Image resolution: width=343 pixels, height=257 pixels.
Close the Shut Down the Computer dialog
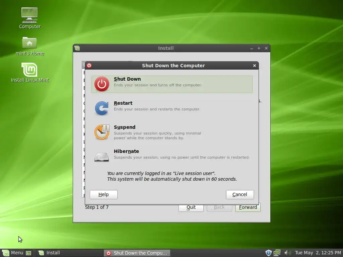point(255,66)
